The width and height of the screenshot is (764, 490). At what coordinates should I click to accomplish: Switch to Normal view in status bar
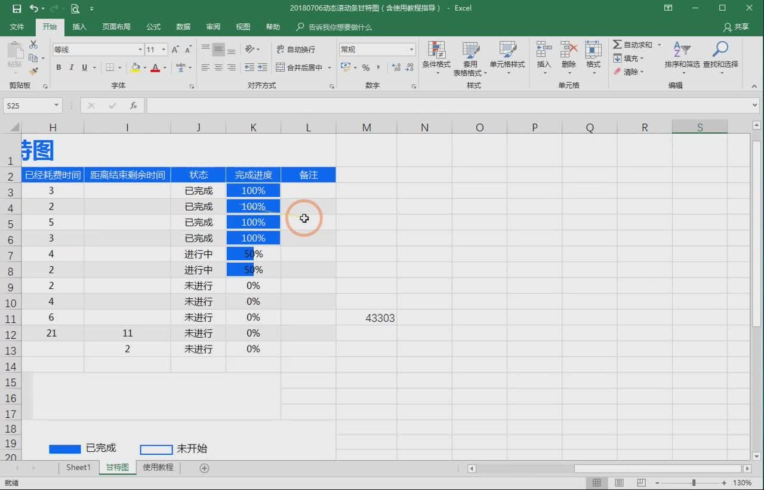tap(596, 482)
